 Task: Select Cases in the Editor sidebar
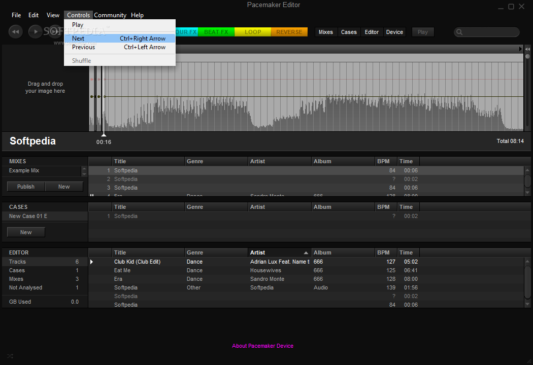45,271
